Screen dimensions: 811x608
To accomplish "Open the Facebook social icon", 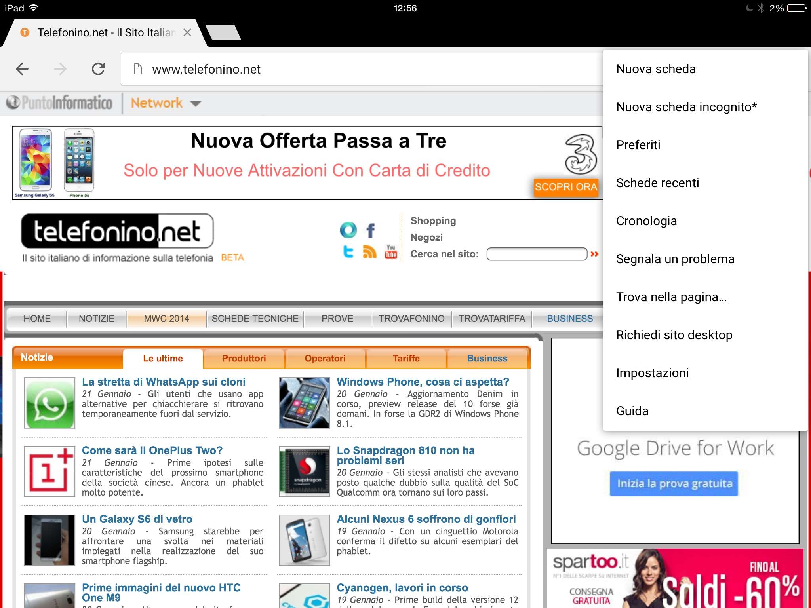I will tap(370, 230).
